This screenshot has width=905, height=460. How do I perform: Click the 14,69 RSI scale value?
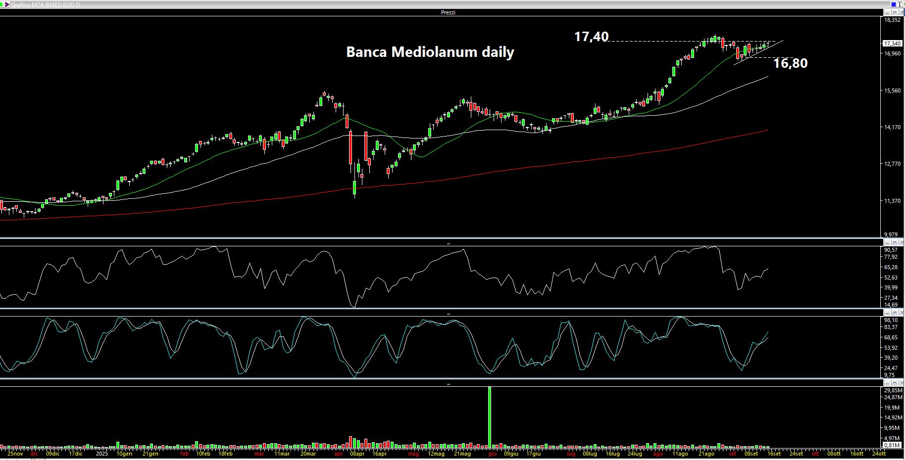click(891, 305)
